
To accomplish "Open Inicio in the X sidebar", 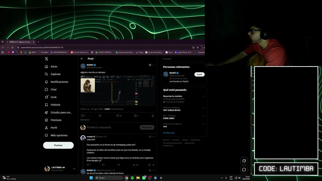I will coord(51,67).
